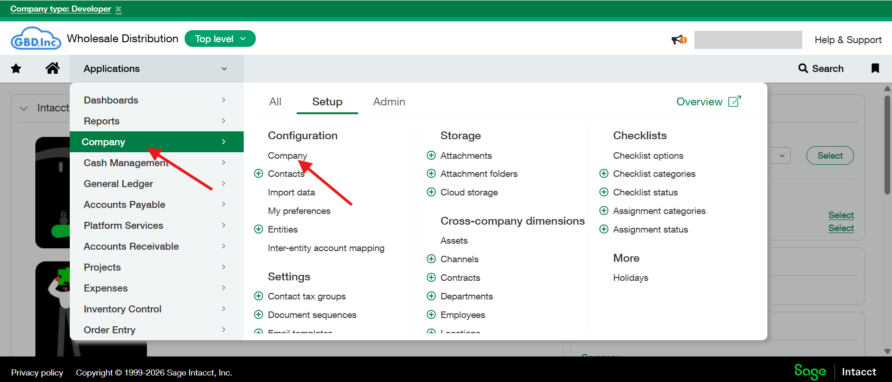Viewport: 892px width, 382px height.
Task: Open the announcements megaphone icon
Action: click(x=679, y=40)
